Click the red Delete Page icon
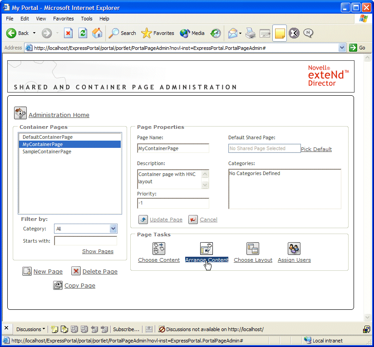The image size is (374, 347). (x=75, y=271)
